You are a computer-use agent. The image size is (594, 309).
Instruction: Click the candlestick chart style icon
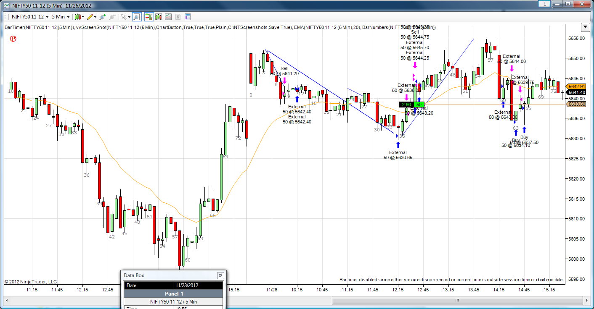click(77, 17)
